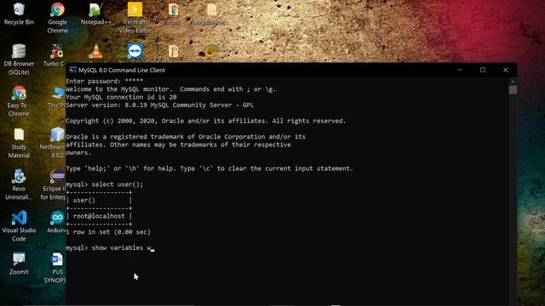Click the terminal scrollbar up arrow
Viewport: 545px width, 306px height.
coord(513,82)
